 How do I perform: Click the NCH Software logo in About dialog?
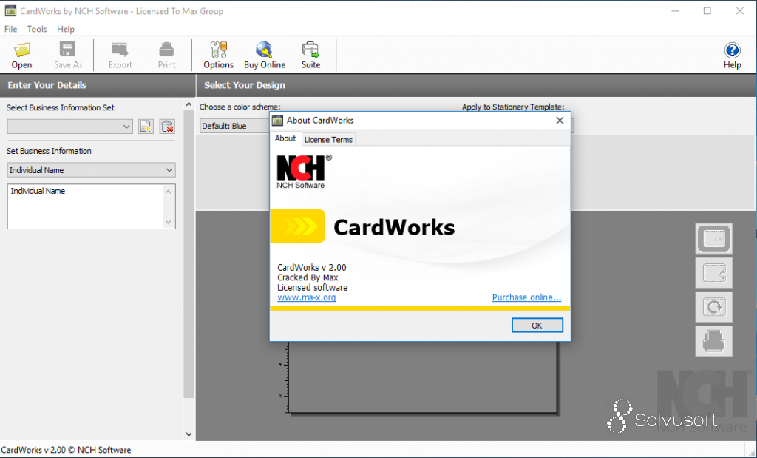[304, 172]
